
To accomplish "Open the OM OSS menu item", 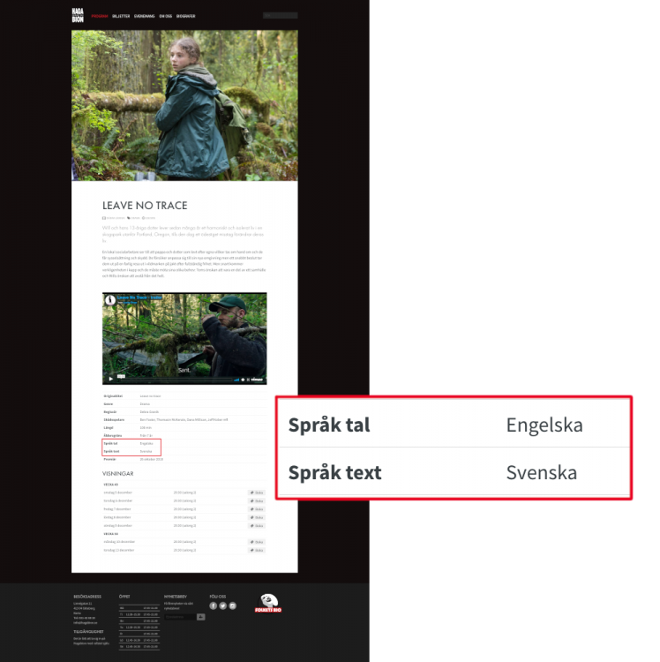I will [x=165, y=16].
